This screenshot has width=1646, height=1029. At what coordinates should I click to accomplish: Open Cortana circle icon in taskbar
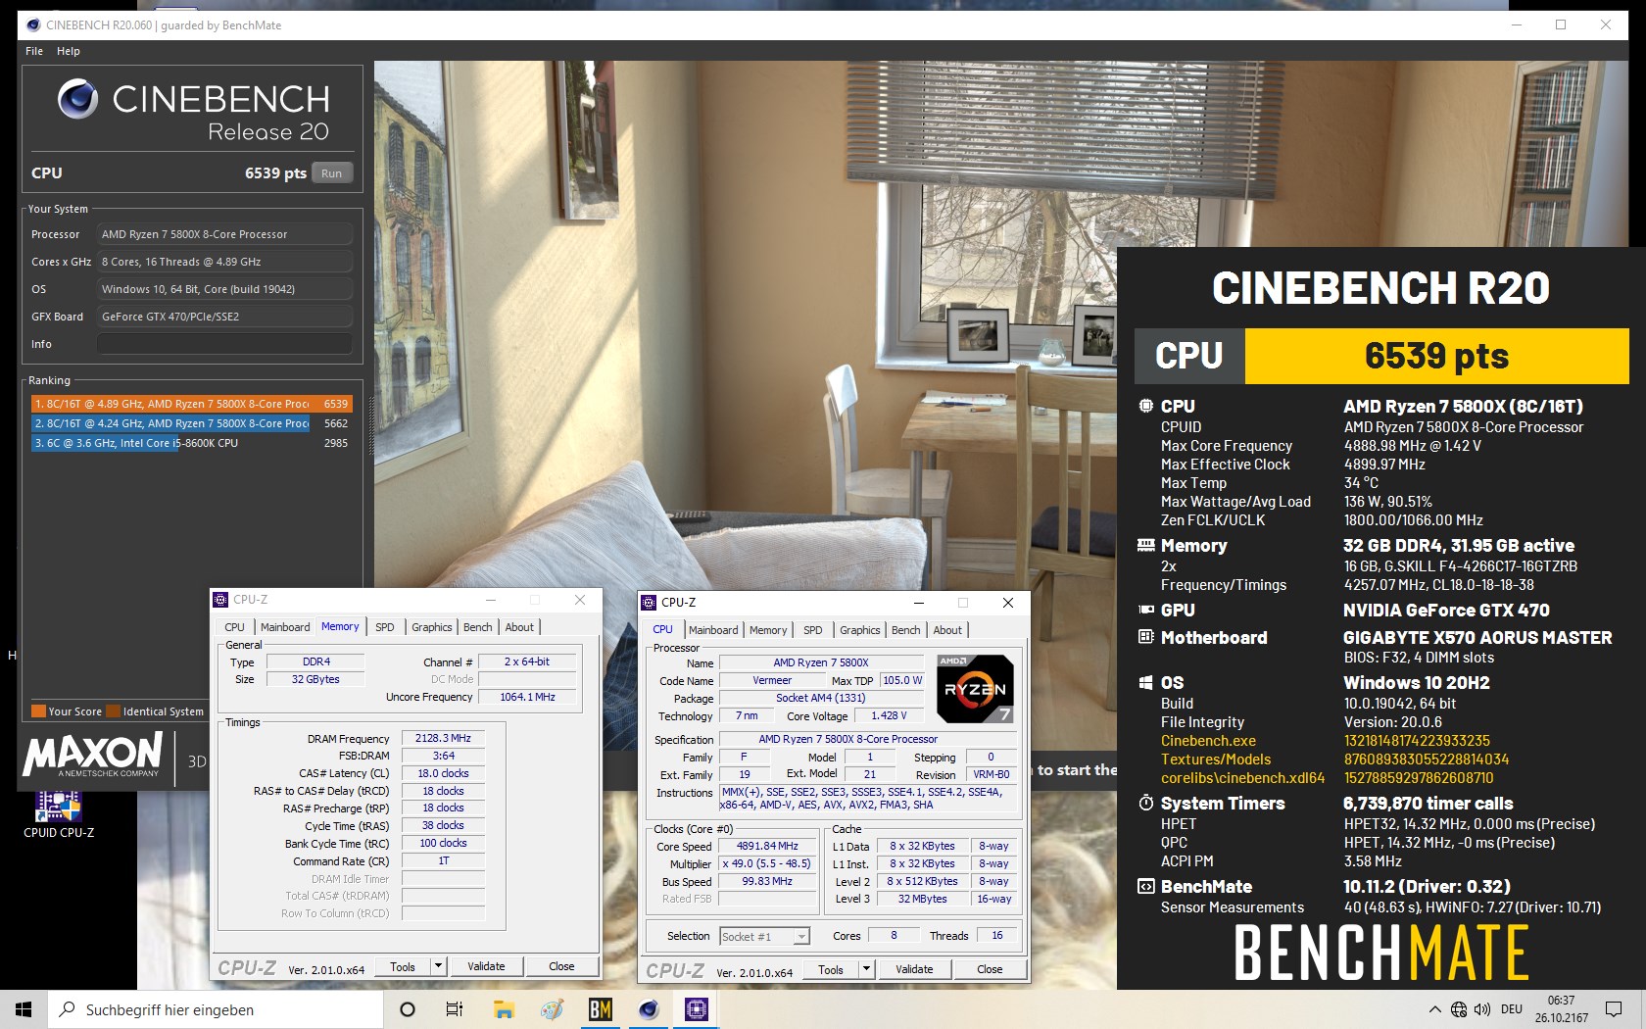[408, 1009]
